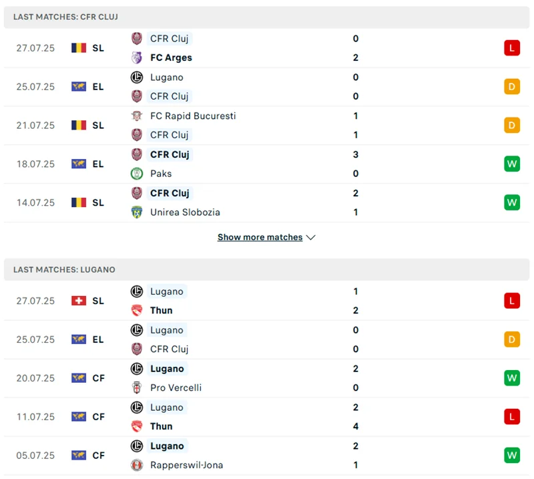Click the Thun crest on 27.07.25 match
This screenshot has width=534, height=479.
point(137,311)
